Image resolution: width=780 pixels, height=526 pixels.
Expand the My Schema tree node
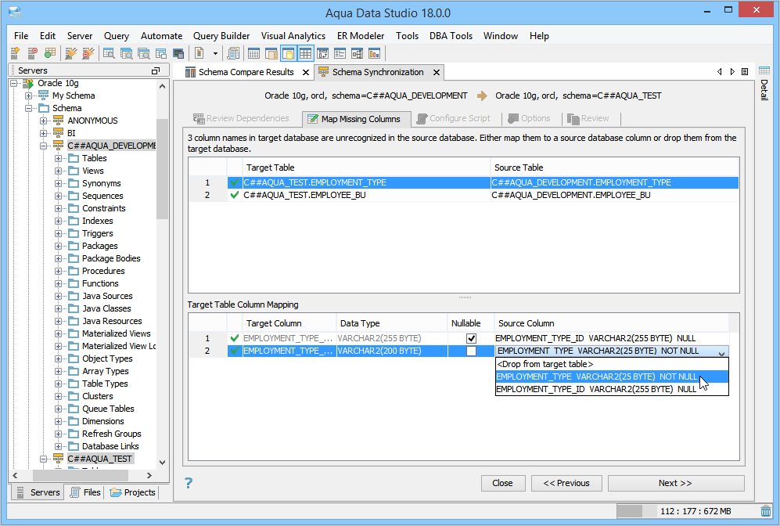pyautogui.click(x=29, y=95)
